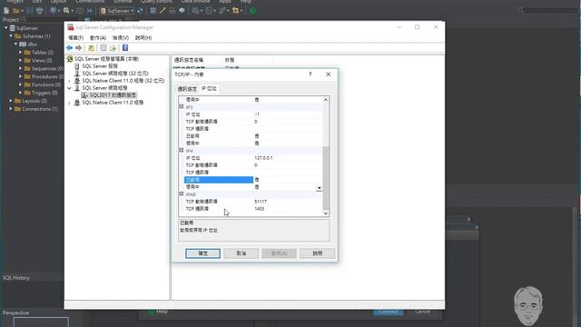Click the double-arrow icon in DbSchema toolbar
The height and width of the screenshot is (327, 581).
coord(89,11)
